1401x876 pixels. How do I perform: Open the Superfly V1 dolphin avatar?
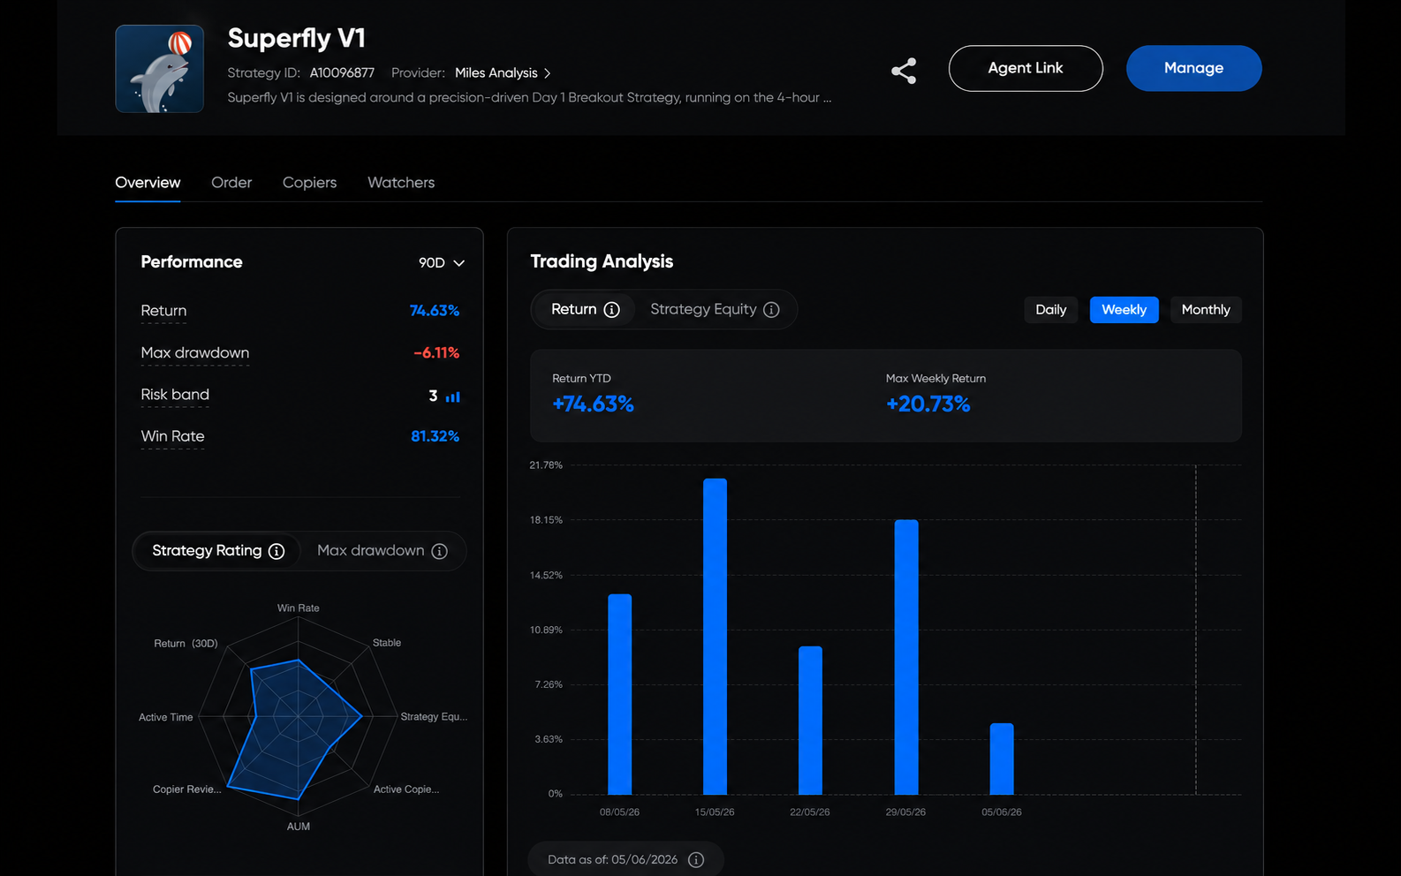[x=159, y=69]
